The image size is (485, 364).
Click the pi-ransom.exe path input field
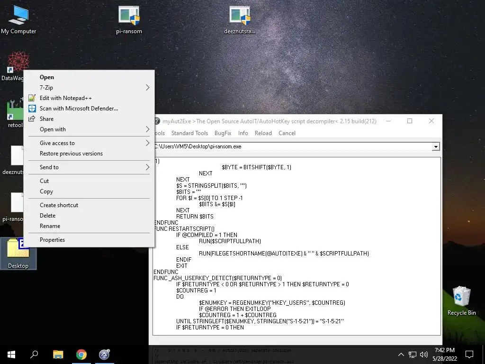point(293,147)
